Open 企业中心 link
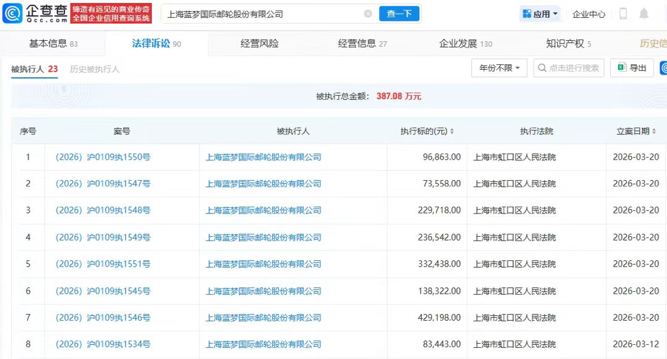The image size is (667, 359). click(589, 14)
